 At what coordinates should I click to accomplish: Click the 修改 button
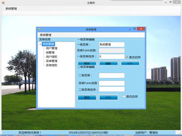[x=87, y=63]
